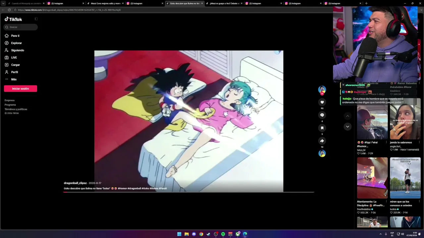Pause the Goku and Bulma video
This screenshot has height=238, width=424.
point(189,121)
